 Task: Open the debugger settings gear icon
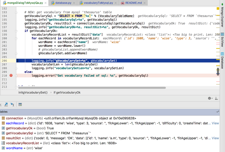[x=210, y=98]
